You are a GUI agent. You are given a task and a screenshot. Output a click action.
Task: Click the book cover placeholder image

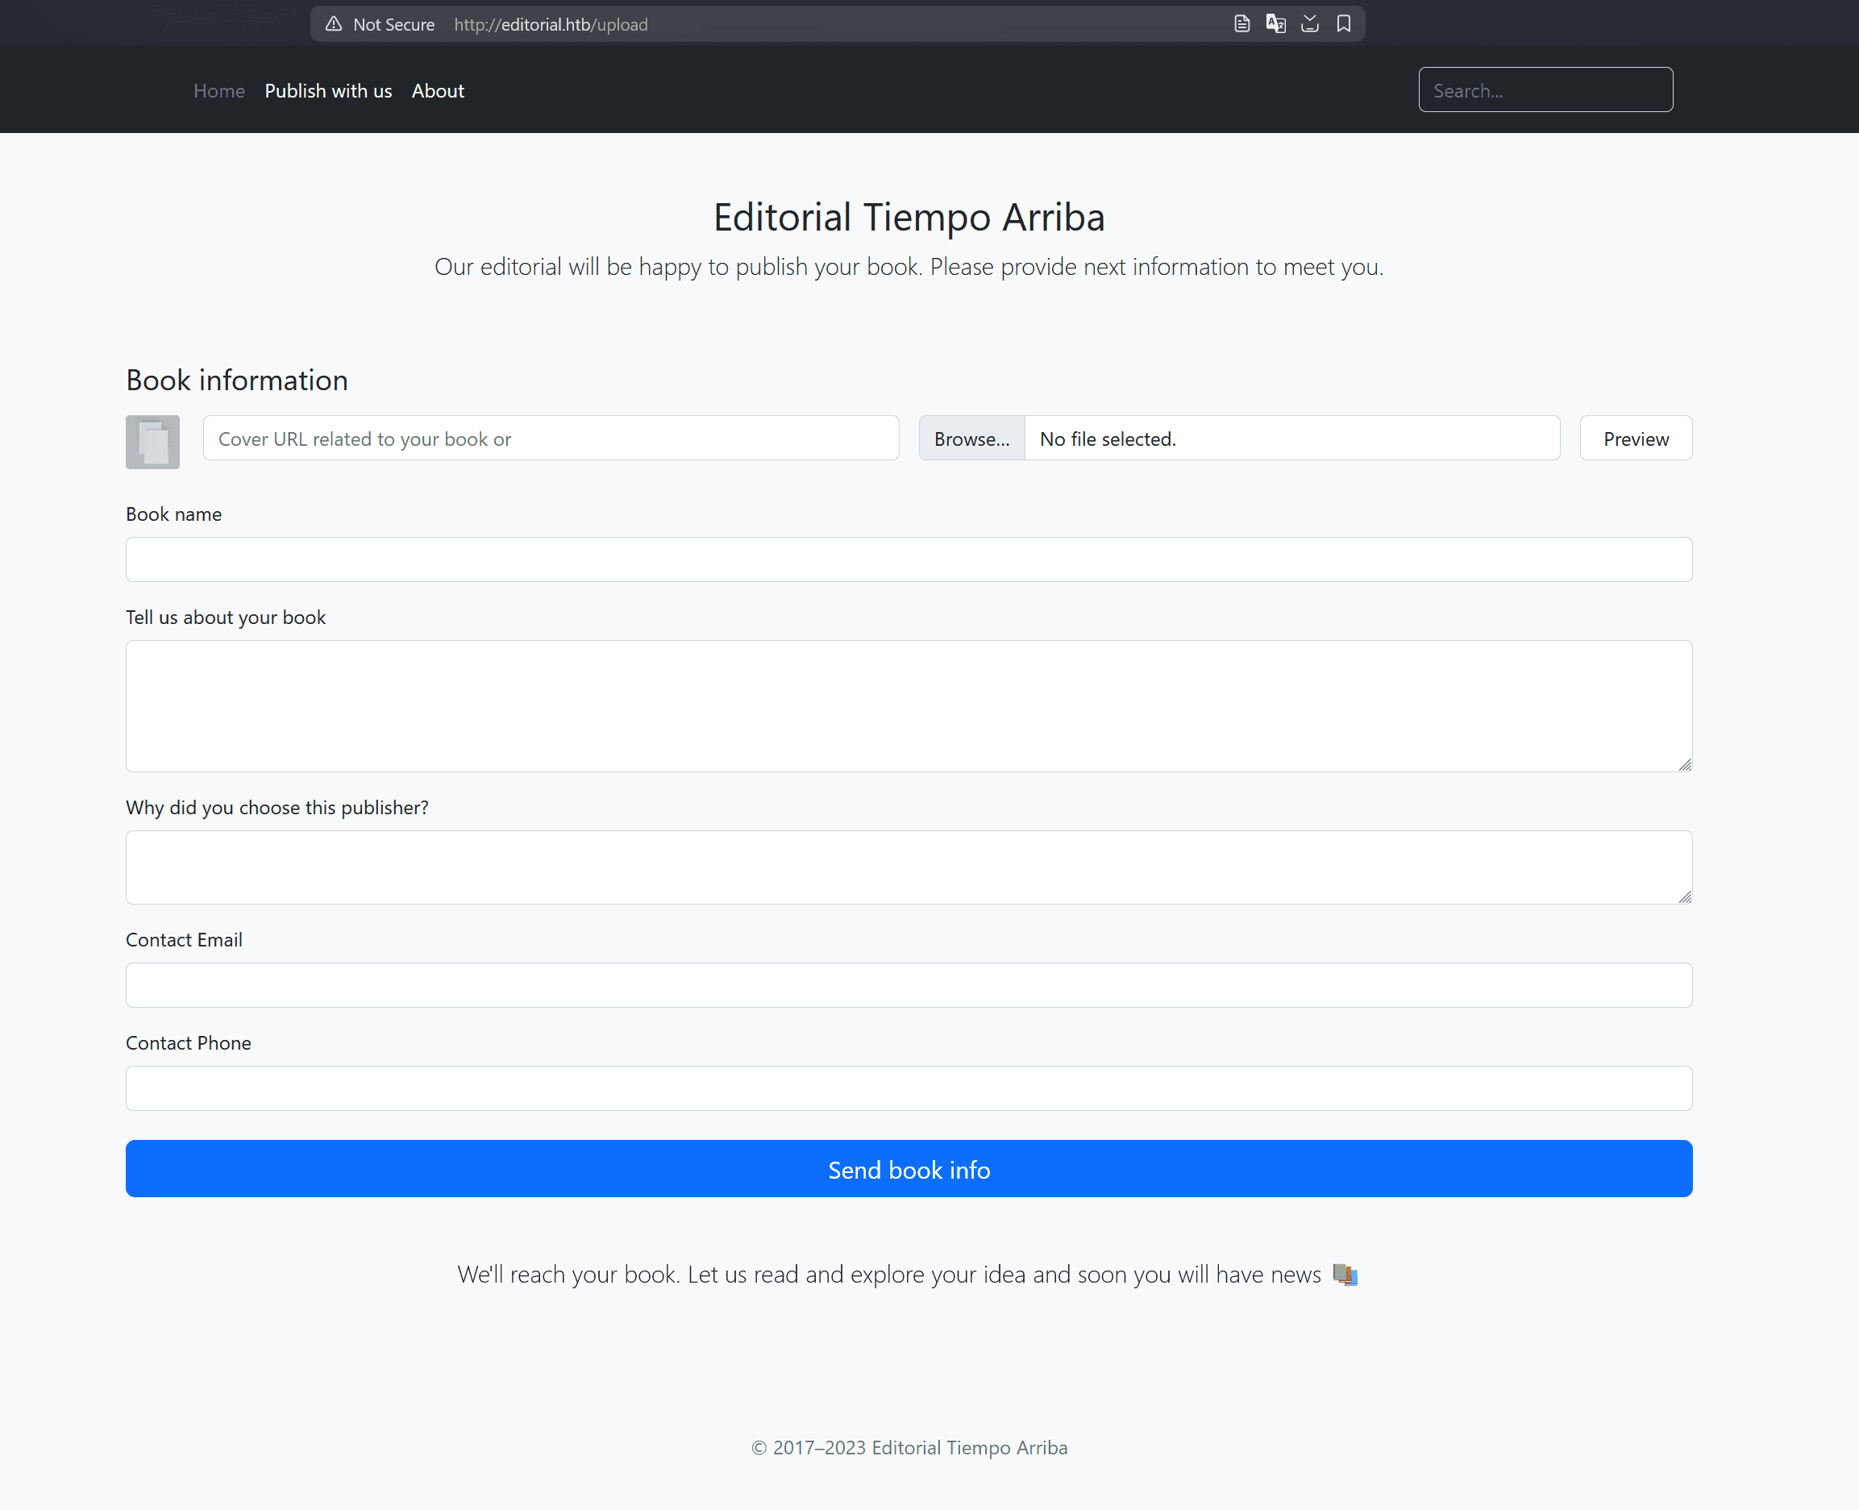(x=152, y=442)
